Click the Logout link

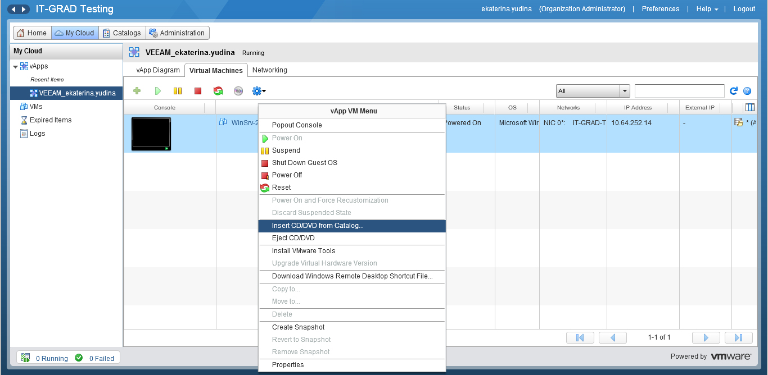(x=744, y=9)
